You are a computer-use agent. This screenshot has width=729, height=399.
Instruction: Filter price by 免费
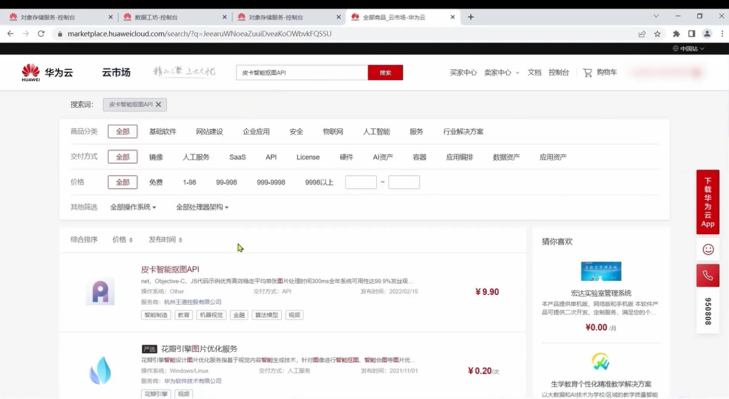coord(156,182)
